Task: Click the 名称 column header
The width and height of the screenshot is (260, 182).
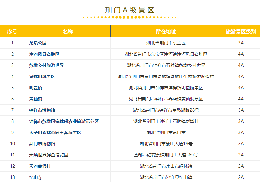Action: [x=68, y=31]
